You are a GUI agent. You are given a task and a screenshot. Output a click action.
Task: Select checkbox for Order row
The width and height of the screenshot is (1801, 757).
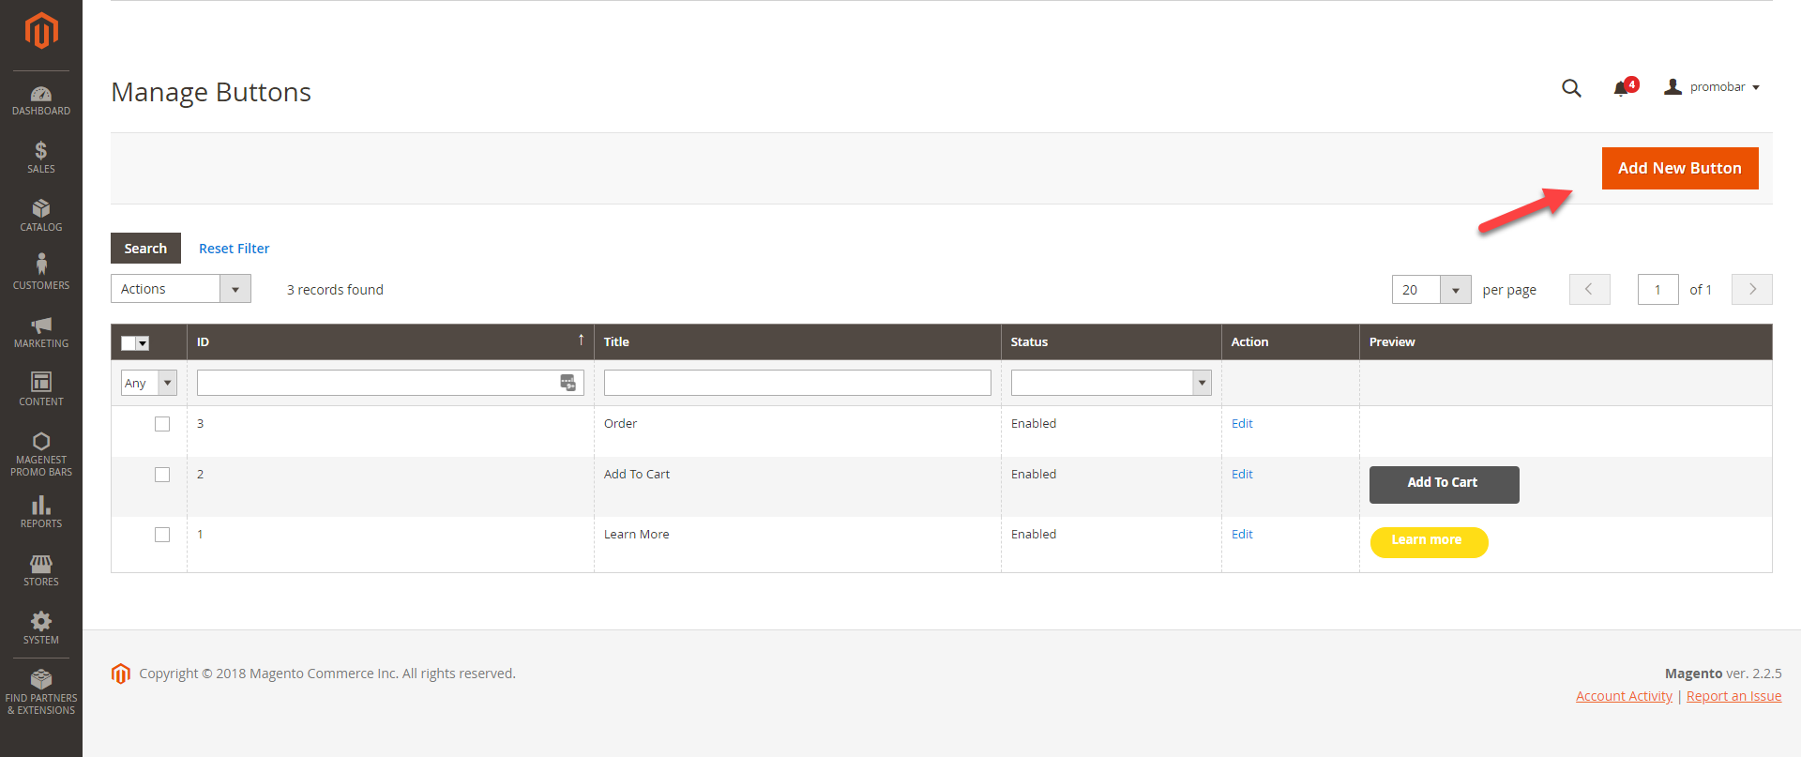[162, 424]
